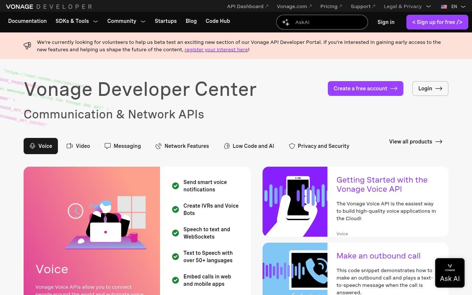Click the Voice tag under Getting Started

tap(342, 234)
